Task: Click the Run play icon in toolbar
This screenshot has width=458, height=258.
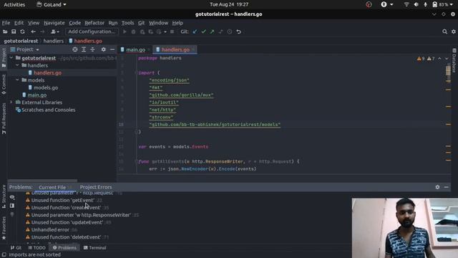Action: pyautogui.click(x=125, y=32)
